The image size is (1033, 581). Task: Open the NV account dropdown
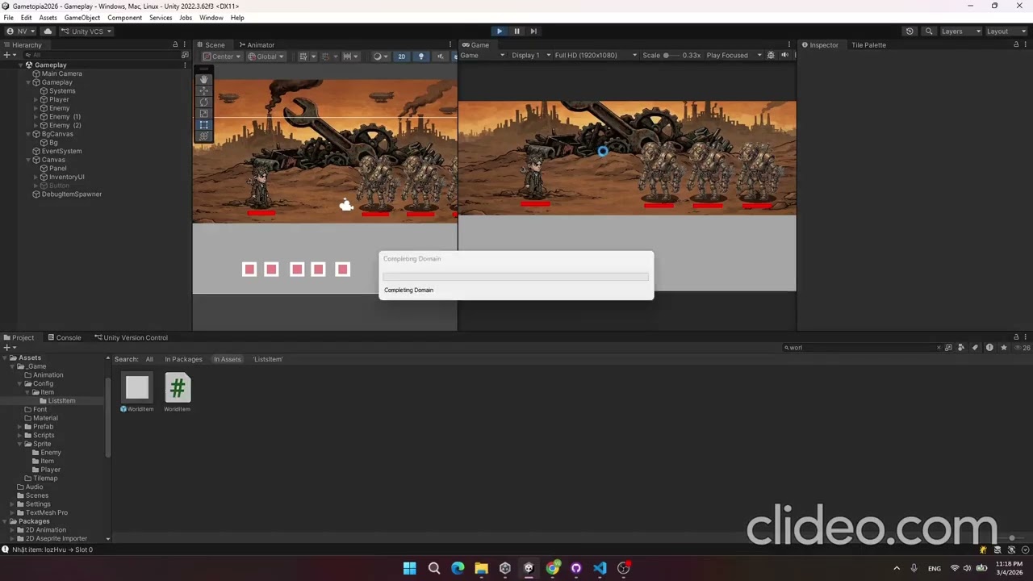[22, 31]
